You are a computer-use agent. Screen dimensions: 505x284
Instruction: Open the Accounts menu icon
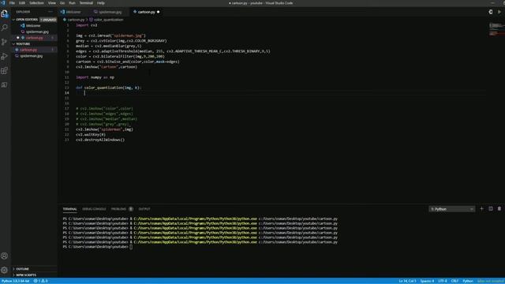pos(5,256)
